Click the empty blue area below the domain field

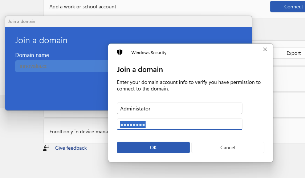54,91
